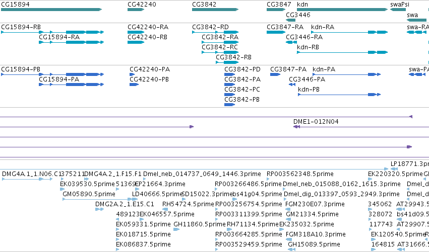Select kdn-PB protein feature
Image resolution: width=429 pixels, height=252 pixels.
[x=339, y=95]
